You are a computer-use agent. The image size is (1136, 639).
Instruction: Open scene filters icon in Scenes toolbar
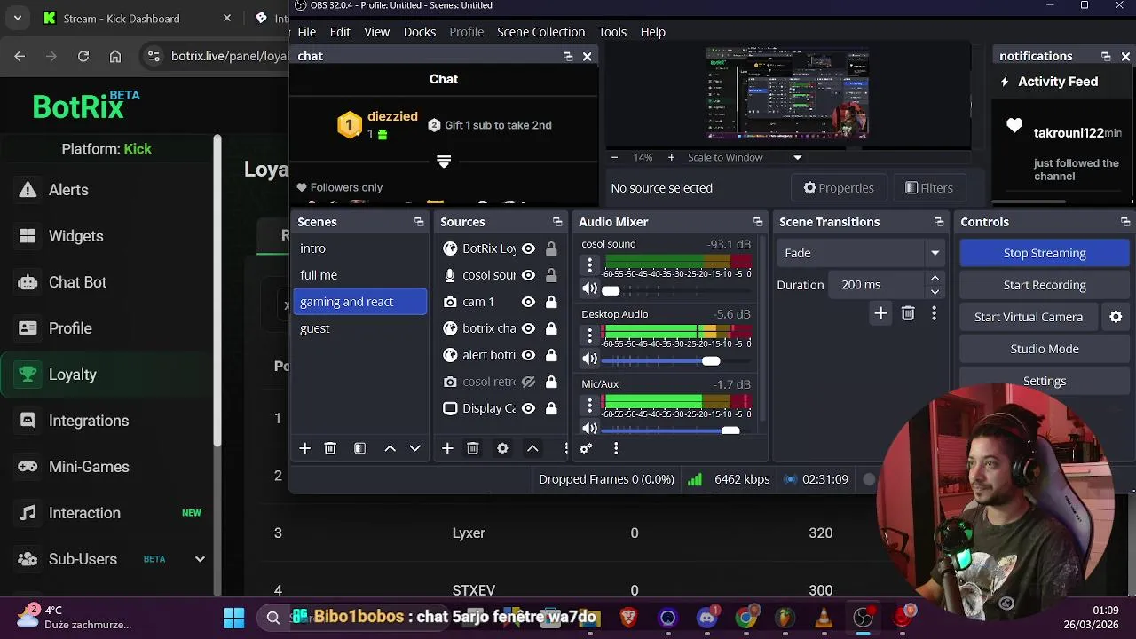(359, 449)
